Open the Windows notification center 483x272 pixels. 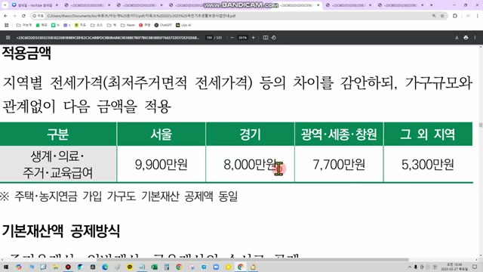point(475,267)
